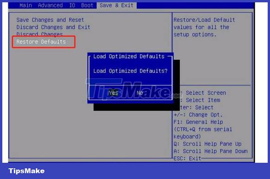The width and height of the screenshot is (270, 179).
Task: Choose Save Changes and Reset
Action: click(x=50, y=20)
